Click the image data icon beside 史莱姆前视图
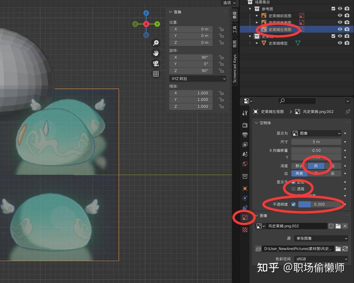The height and width of the screenshot is (283, 354). [x=302, y=15]
